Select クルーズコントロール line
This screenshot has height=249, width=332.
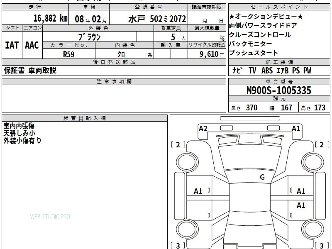point(260,35)
